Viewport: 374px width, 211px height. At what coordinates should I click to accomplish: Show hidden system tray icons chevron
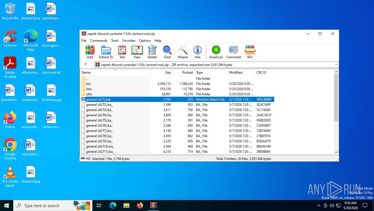(x=319, y=206)
